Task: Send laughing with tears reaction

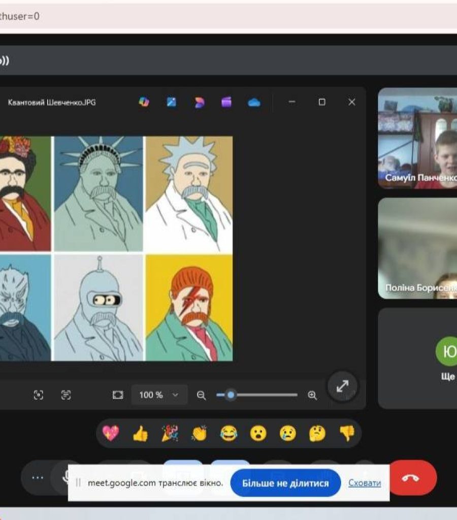Action: coord(229,433)
